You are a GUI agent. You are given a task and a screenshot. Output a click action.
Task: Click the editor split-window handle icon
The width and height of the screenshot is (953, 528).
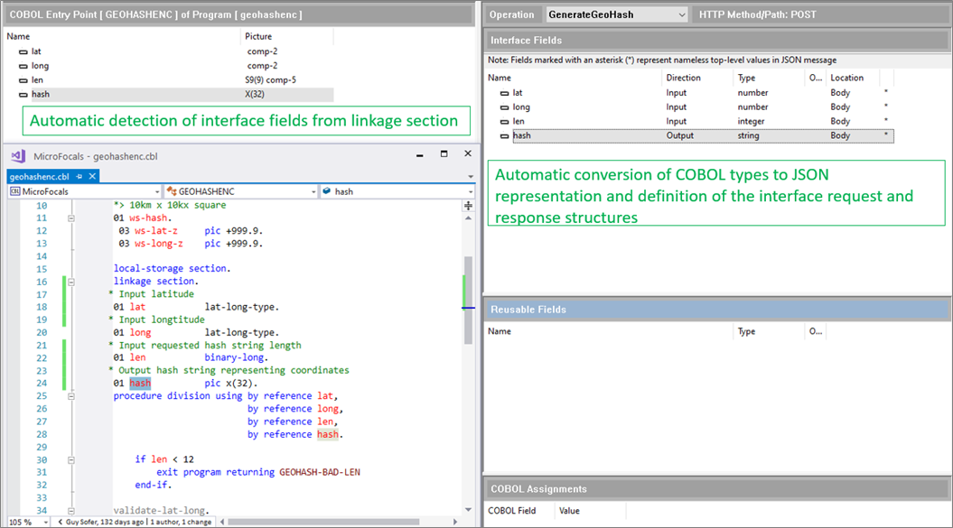(468, 206)
